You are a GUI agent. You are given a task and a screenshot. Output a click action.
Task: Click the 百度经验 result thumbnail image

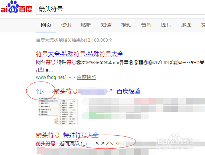tap(58, 111)
